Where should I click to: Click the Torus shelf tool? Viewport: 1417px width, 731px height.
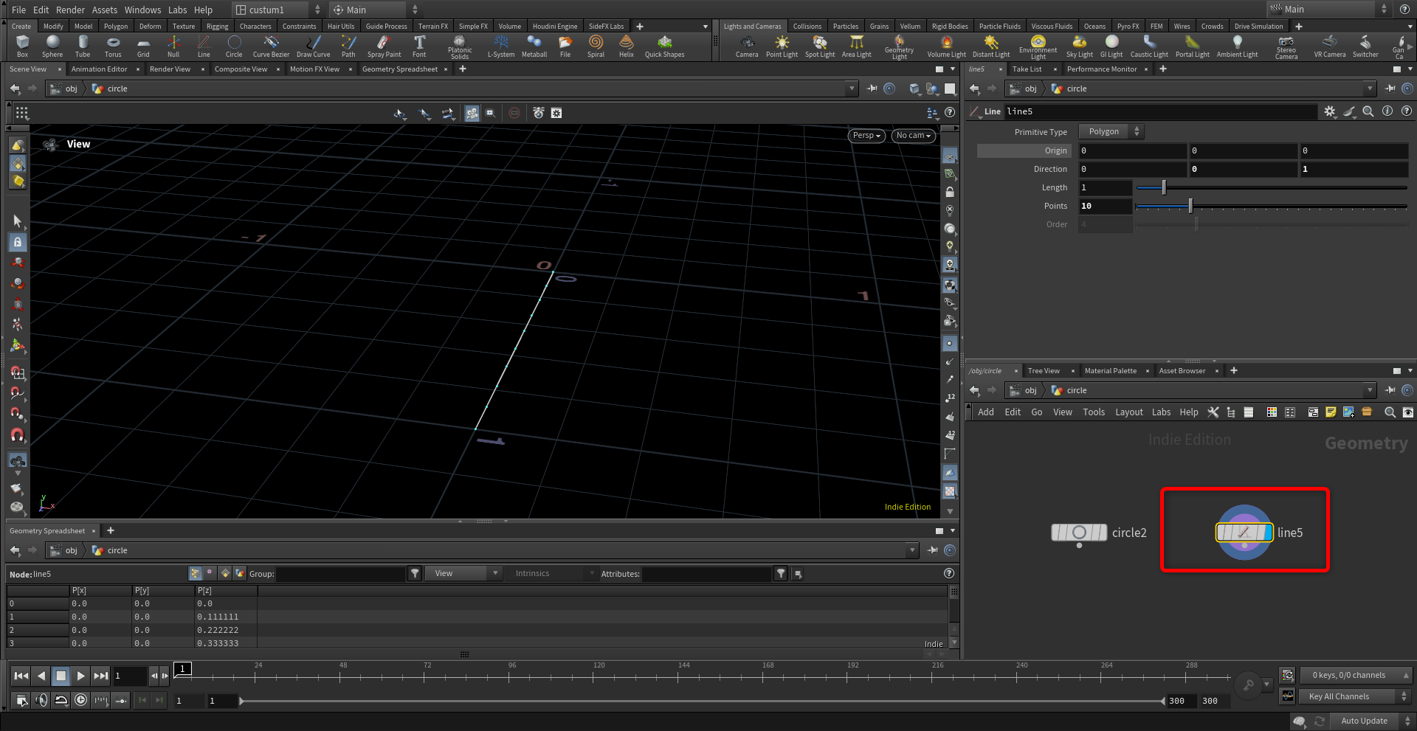(113, 46)
